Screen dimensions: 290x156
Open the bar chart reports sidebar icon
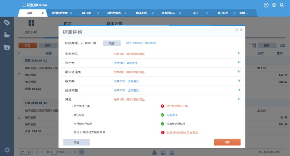pyautogui.click(x=7, y=35)
